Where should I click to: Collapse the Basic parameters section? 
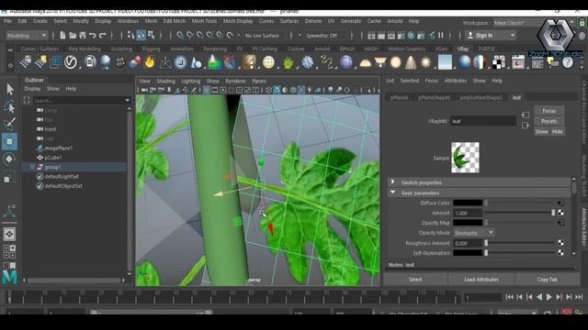[392, 192]
